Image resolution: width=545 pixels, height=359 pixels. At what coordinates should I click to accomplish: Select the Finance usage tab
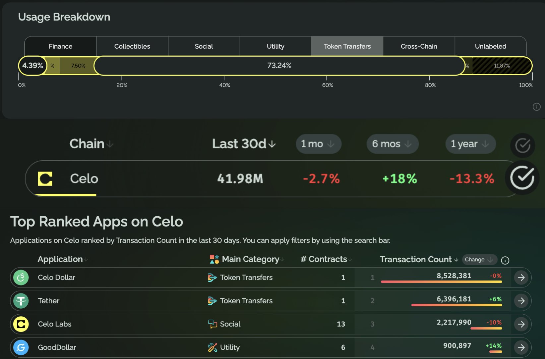tap(60, 46)
